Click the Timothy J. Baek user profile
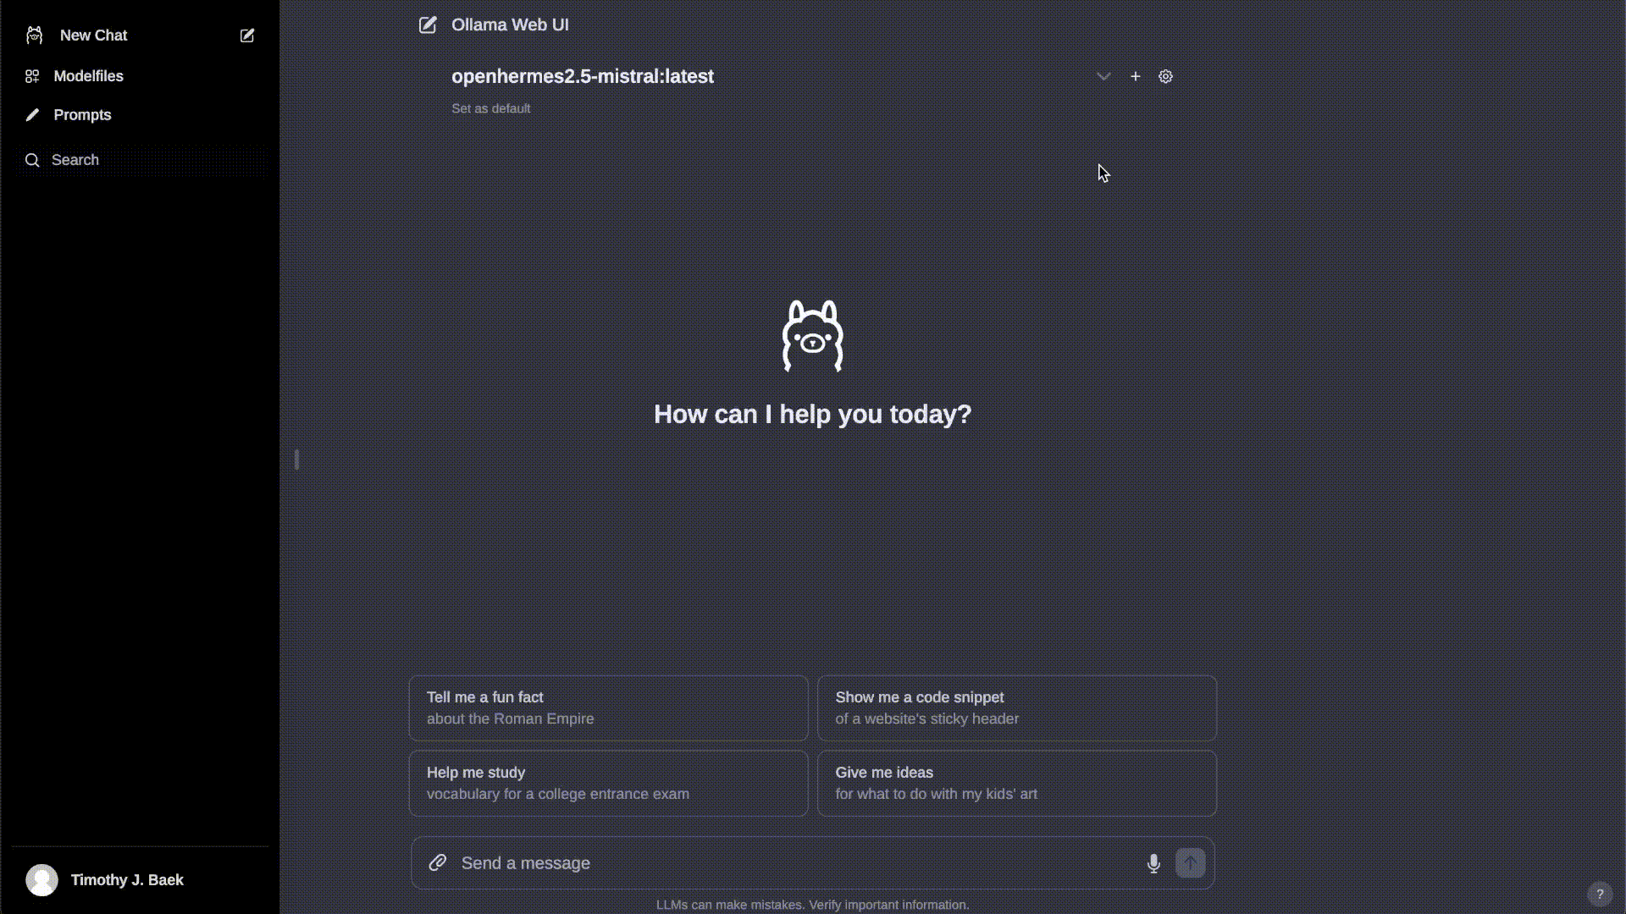The height and width of the screenshot is (914, 1626). click(127, 879)
